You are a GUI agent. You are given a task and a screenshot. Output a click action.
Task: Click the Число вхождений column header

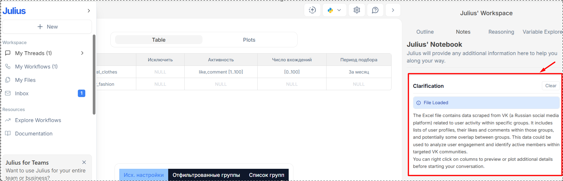click(x=292, y=60)
